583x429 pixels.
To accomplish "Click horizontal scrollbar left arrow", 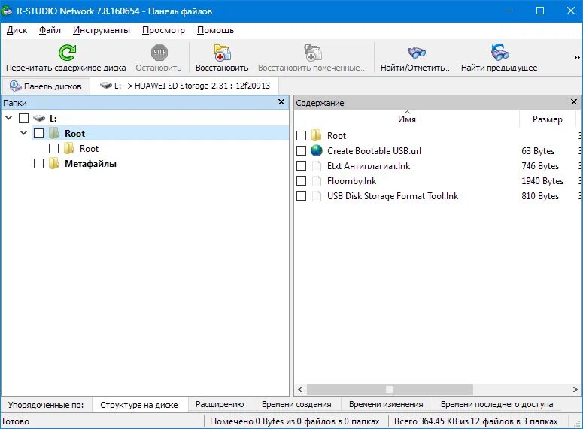I will point(300,390).
